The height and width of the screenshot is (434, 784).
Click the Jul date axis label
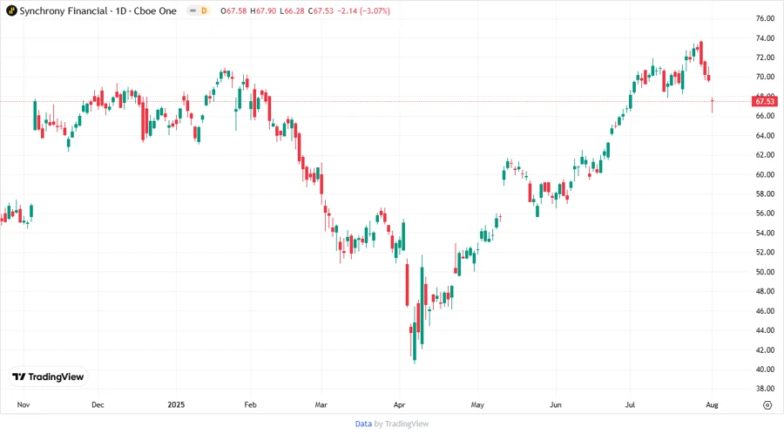(630, 404)
